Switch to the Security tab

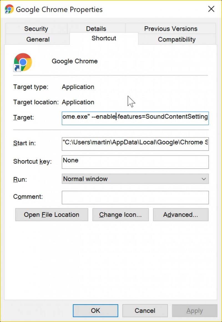36,29
